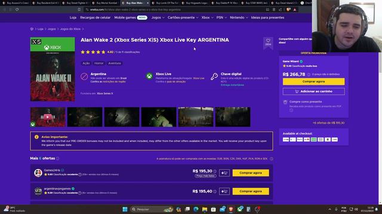Expand the Cartões-presente dropdown
This screenshot has height=214, width=382.
click(x=183, y=17)
